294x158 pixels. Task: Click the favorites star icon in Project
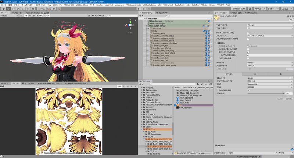206,85
